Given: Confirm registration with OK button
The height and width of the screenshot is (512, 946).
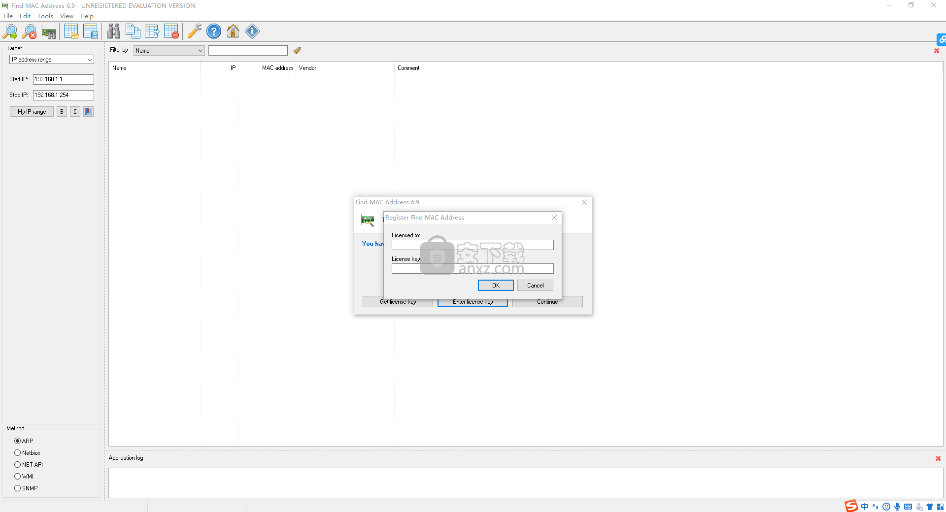Looking at the screenshot, I should tap(496, 286).
